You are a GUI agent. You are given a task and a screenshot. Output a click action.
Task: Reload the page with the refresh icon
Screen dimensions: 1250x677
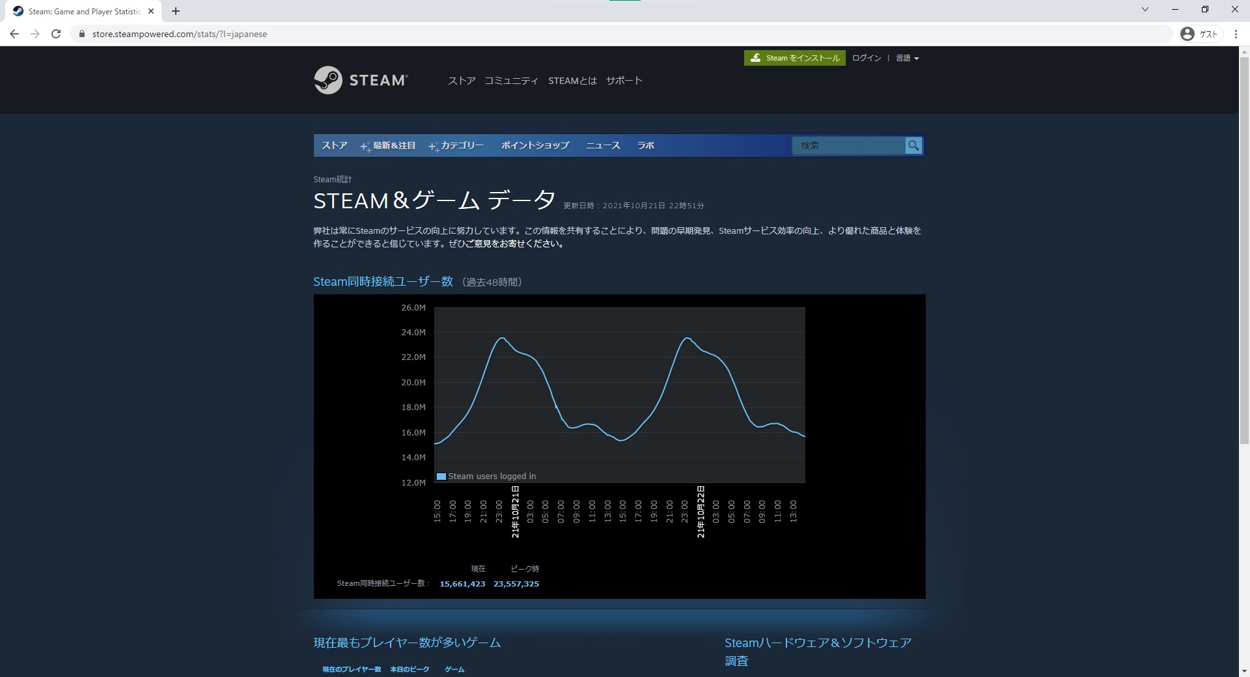pyautogui.click(x=56, y=34)
